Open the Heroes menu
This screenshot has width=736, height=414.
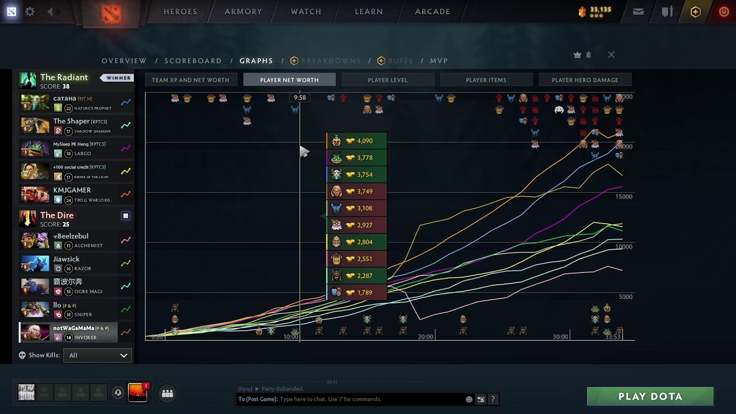click(180, 11)
